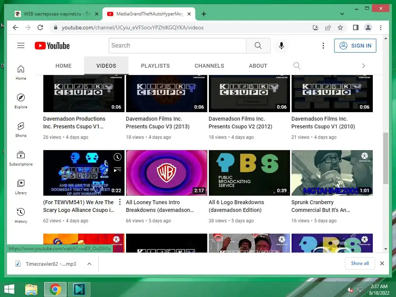Expand Timecrawler82 mp3 download options

pos(89,264)
